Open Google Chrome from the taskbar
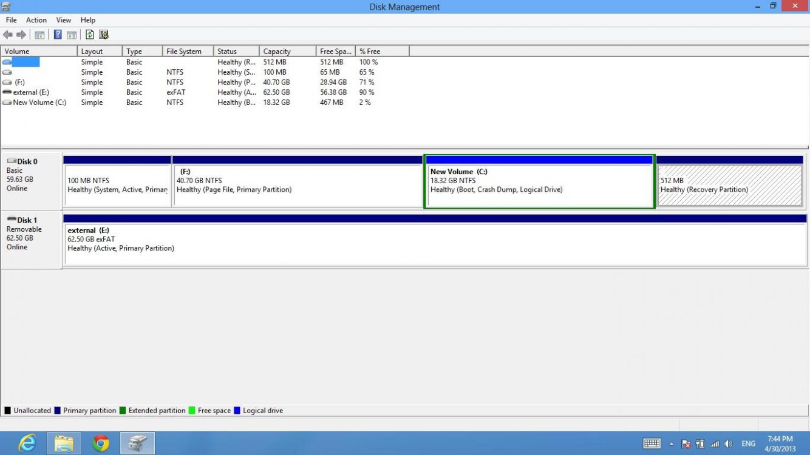This screenshot has width=810, height=455. coord(101,443)
